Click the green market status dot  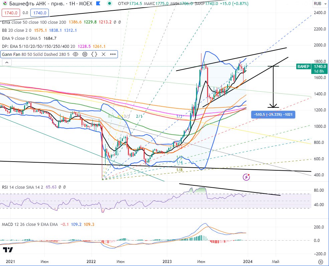109,4
